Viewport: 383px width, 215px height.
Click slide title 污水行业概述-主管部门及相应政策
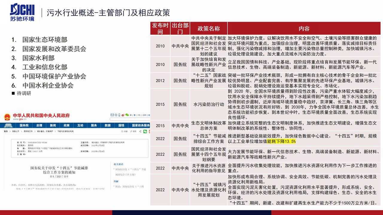click(109, 13)
